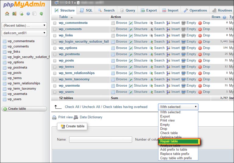Screen dimensions: 234x163
Task: Click the Empty icon for wp_links
Action: (183, 35)
